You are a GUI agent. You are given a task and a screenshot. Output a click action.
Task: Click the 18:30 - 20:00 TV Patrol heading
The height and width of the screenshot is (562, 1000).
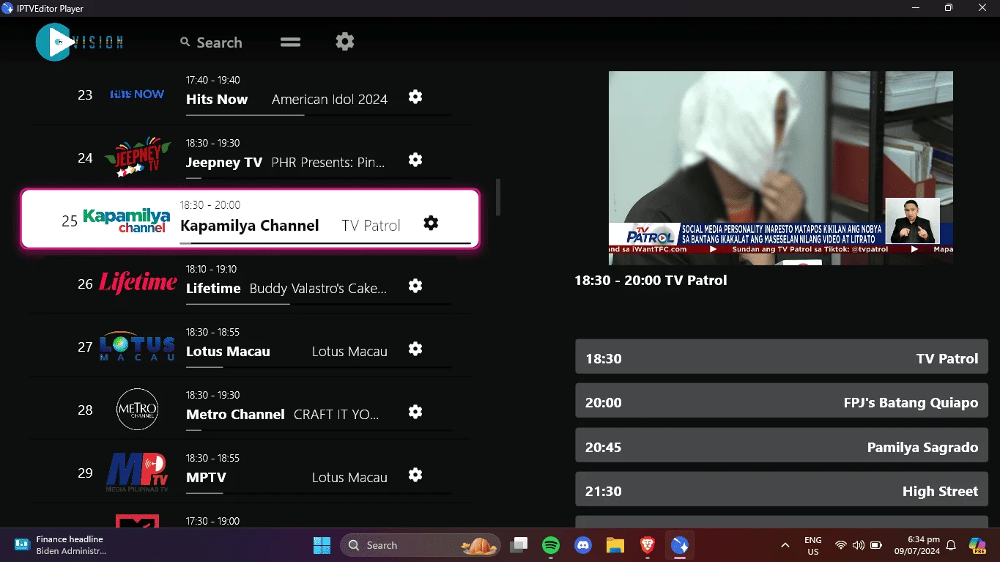tap(651, 281)
